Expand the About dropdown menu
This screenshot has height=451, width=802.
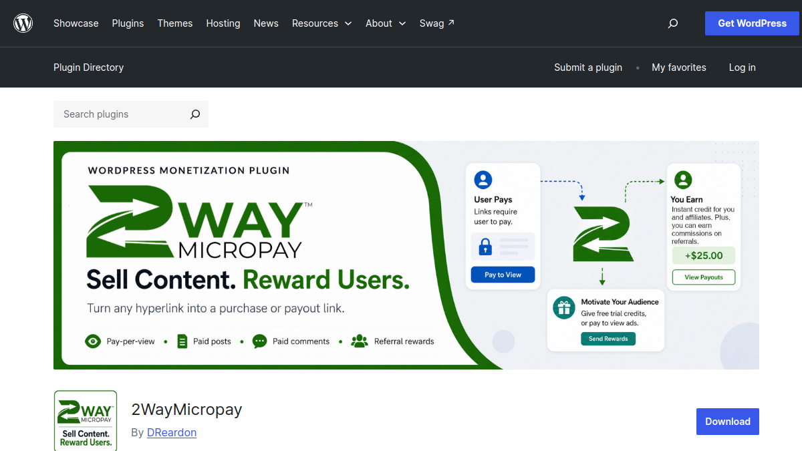pos(386,23)
